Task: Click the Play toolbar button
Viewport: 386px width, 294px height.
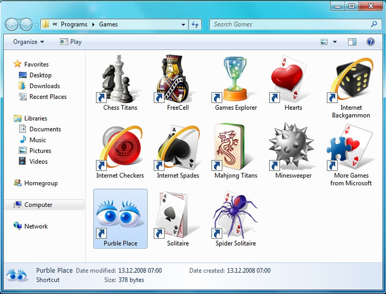Action: click(71, 42)
